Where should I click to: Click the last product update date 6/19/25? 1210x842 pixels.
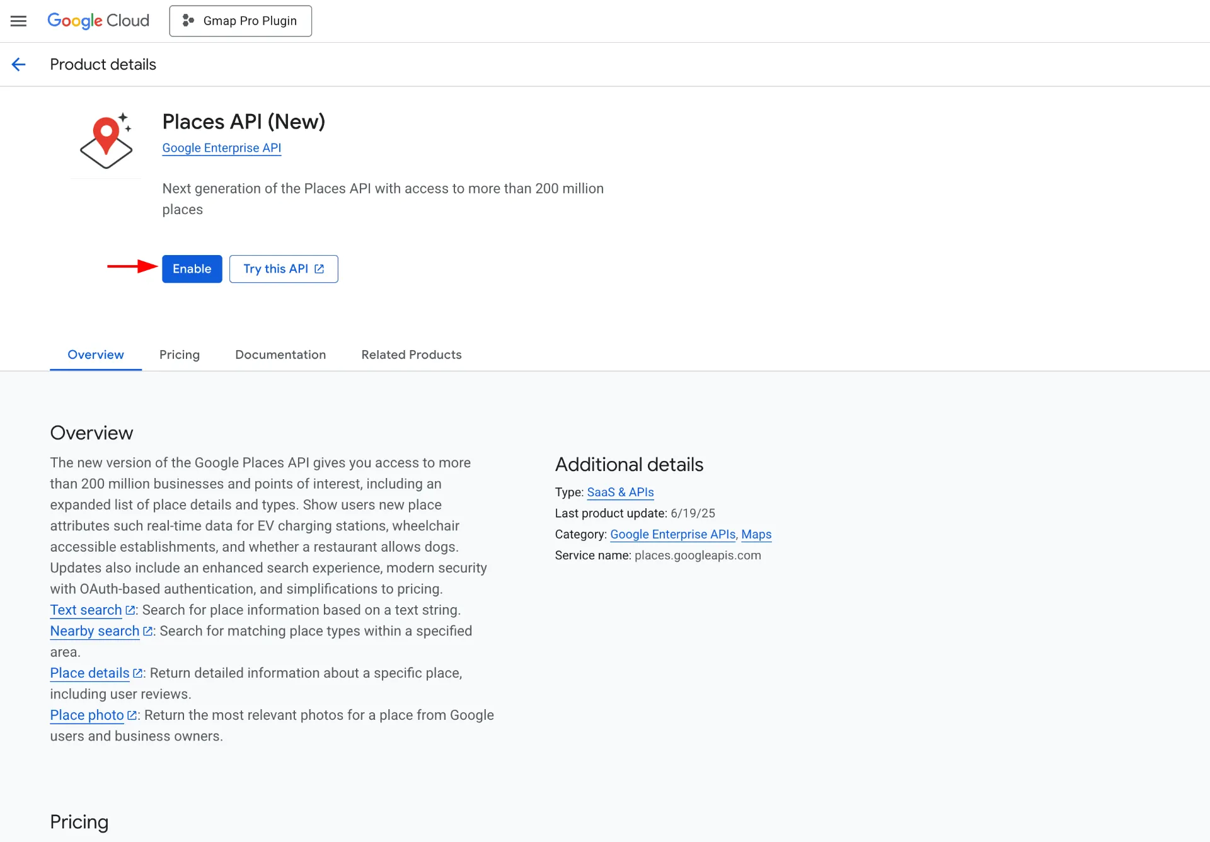[693, 513]
